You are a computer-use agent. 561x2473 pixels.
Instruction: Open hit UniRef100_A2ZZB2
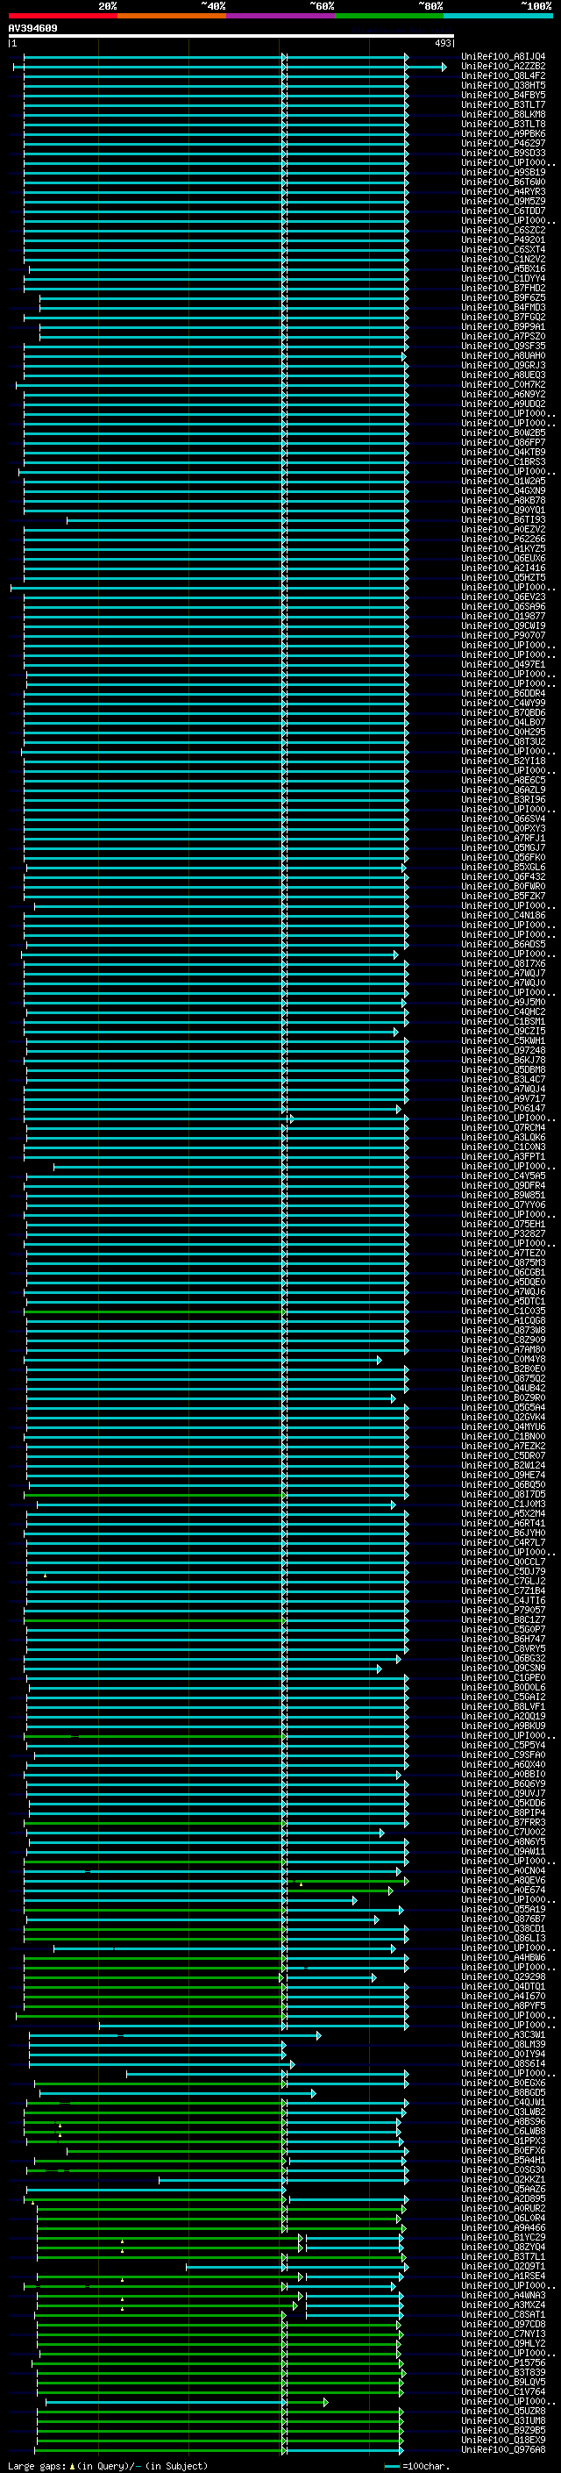(503, 67)
